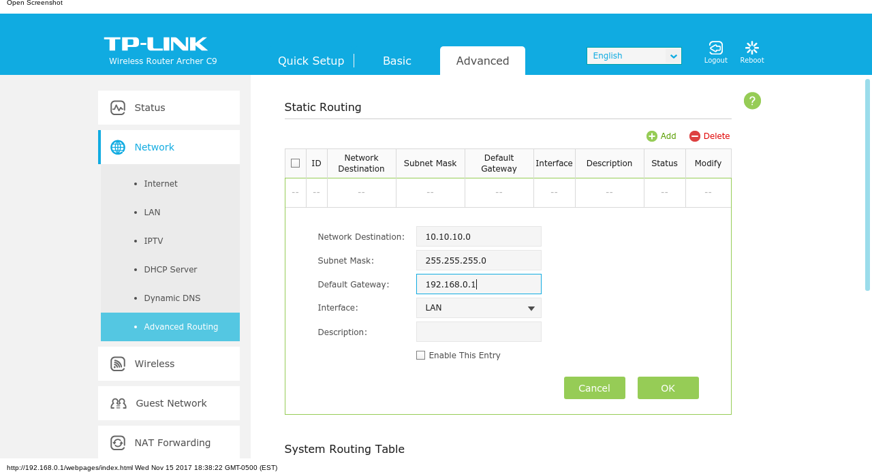Click the Description input field
Image resolution: width=872 pixels, height=472 pixels.
point(479,332)
